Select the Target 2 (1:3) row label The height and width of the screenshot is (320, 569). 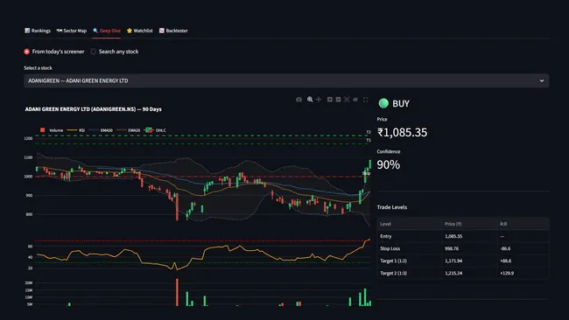click(393, 274)
